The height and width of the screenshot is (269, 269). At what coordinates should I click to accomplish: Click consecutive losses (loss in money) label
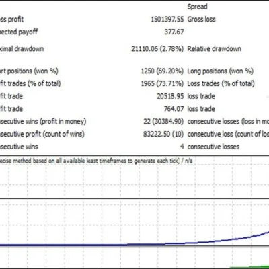(228, 122)
